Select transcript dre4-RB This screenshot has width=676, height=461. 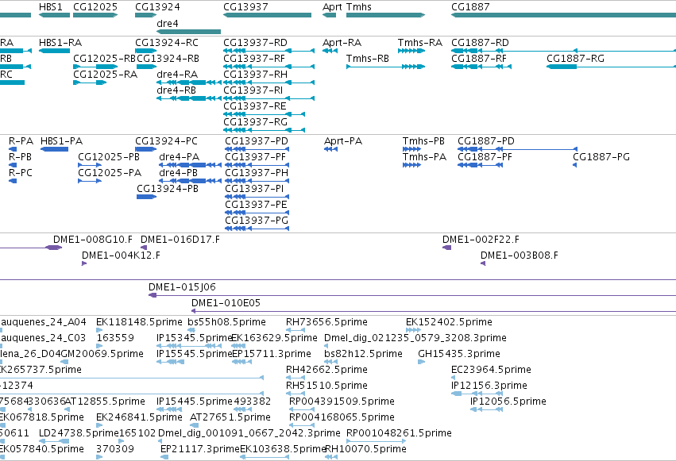click(189, 98)
